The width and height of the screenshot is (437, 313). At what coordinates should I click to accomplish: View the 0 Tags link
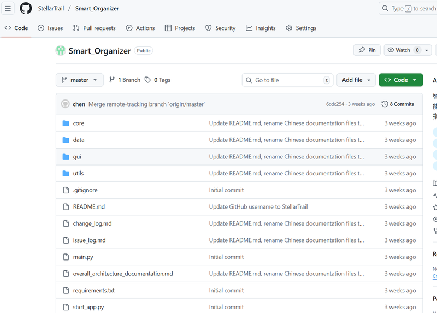158,80
